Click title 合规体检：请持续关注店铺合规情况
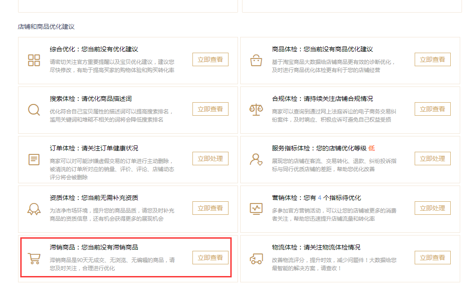Image resolution: width=471 pixels, height=290 pixels. (x=322, y=99)
